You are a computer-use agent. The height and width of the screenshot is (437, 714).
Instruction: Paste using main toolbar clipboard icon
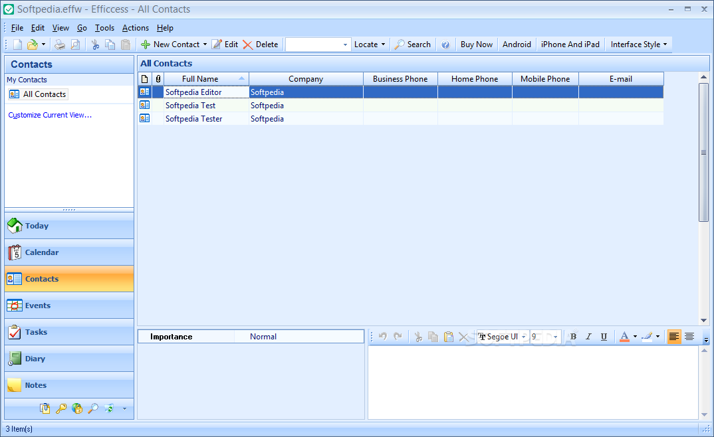(126, 44)
